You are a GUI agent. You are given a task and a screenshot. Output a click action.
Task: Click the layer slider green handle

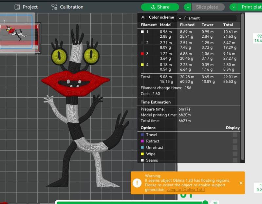click(205, 202)
